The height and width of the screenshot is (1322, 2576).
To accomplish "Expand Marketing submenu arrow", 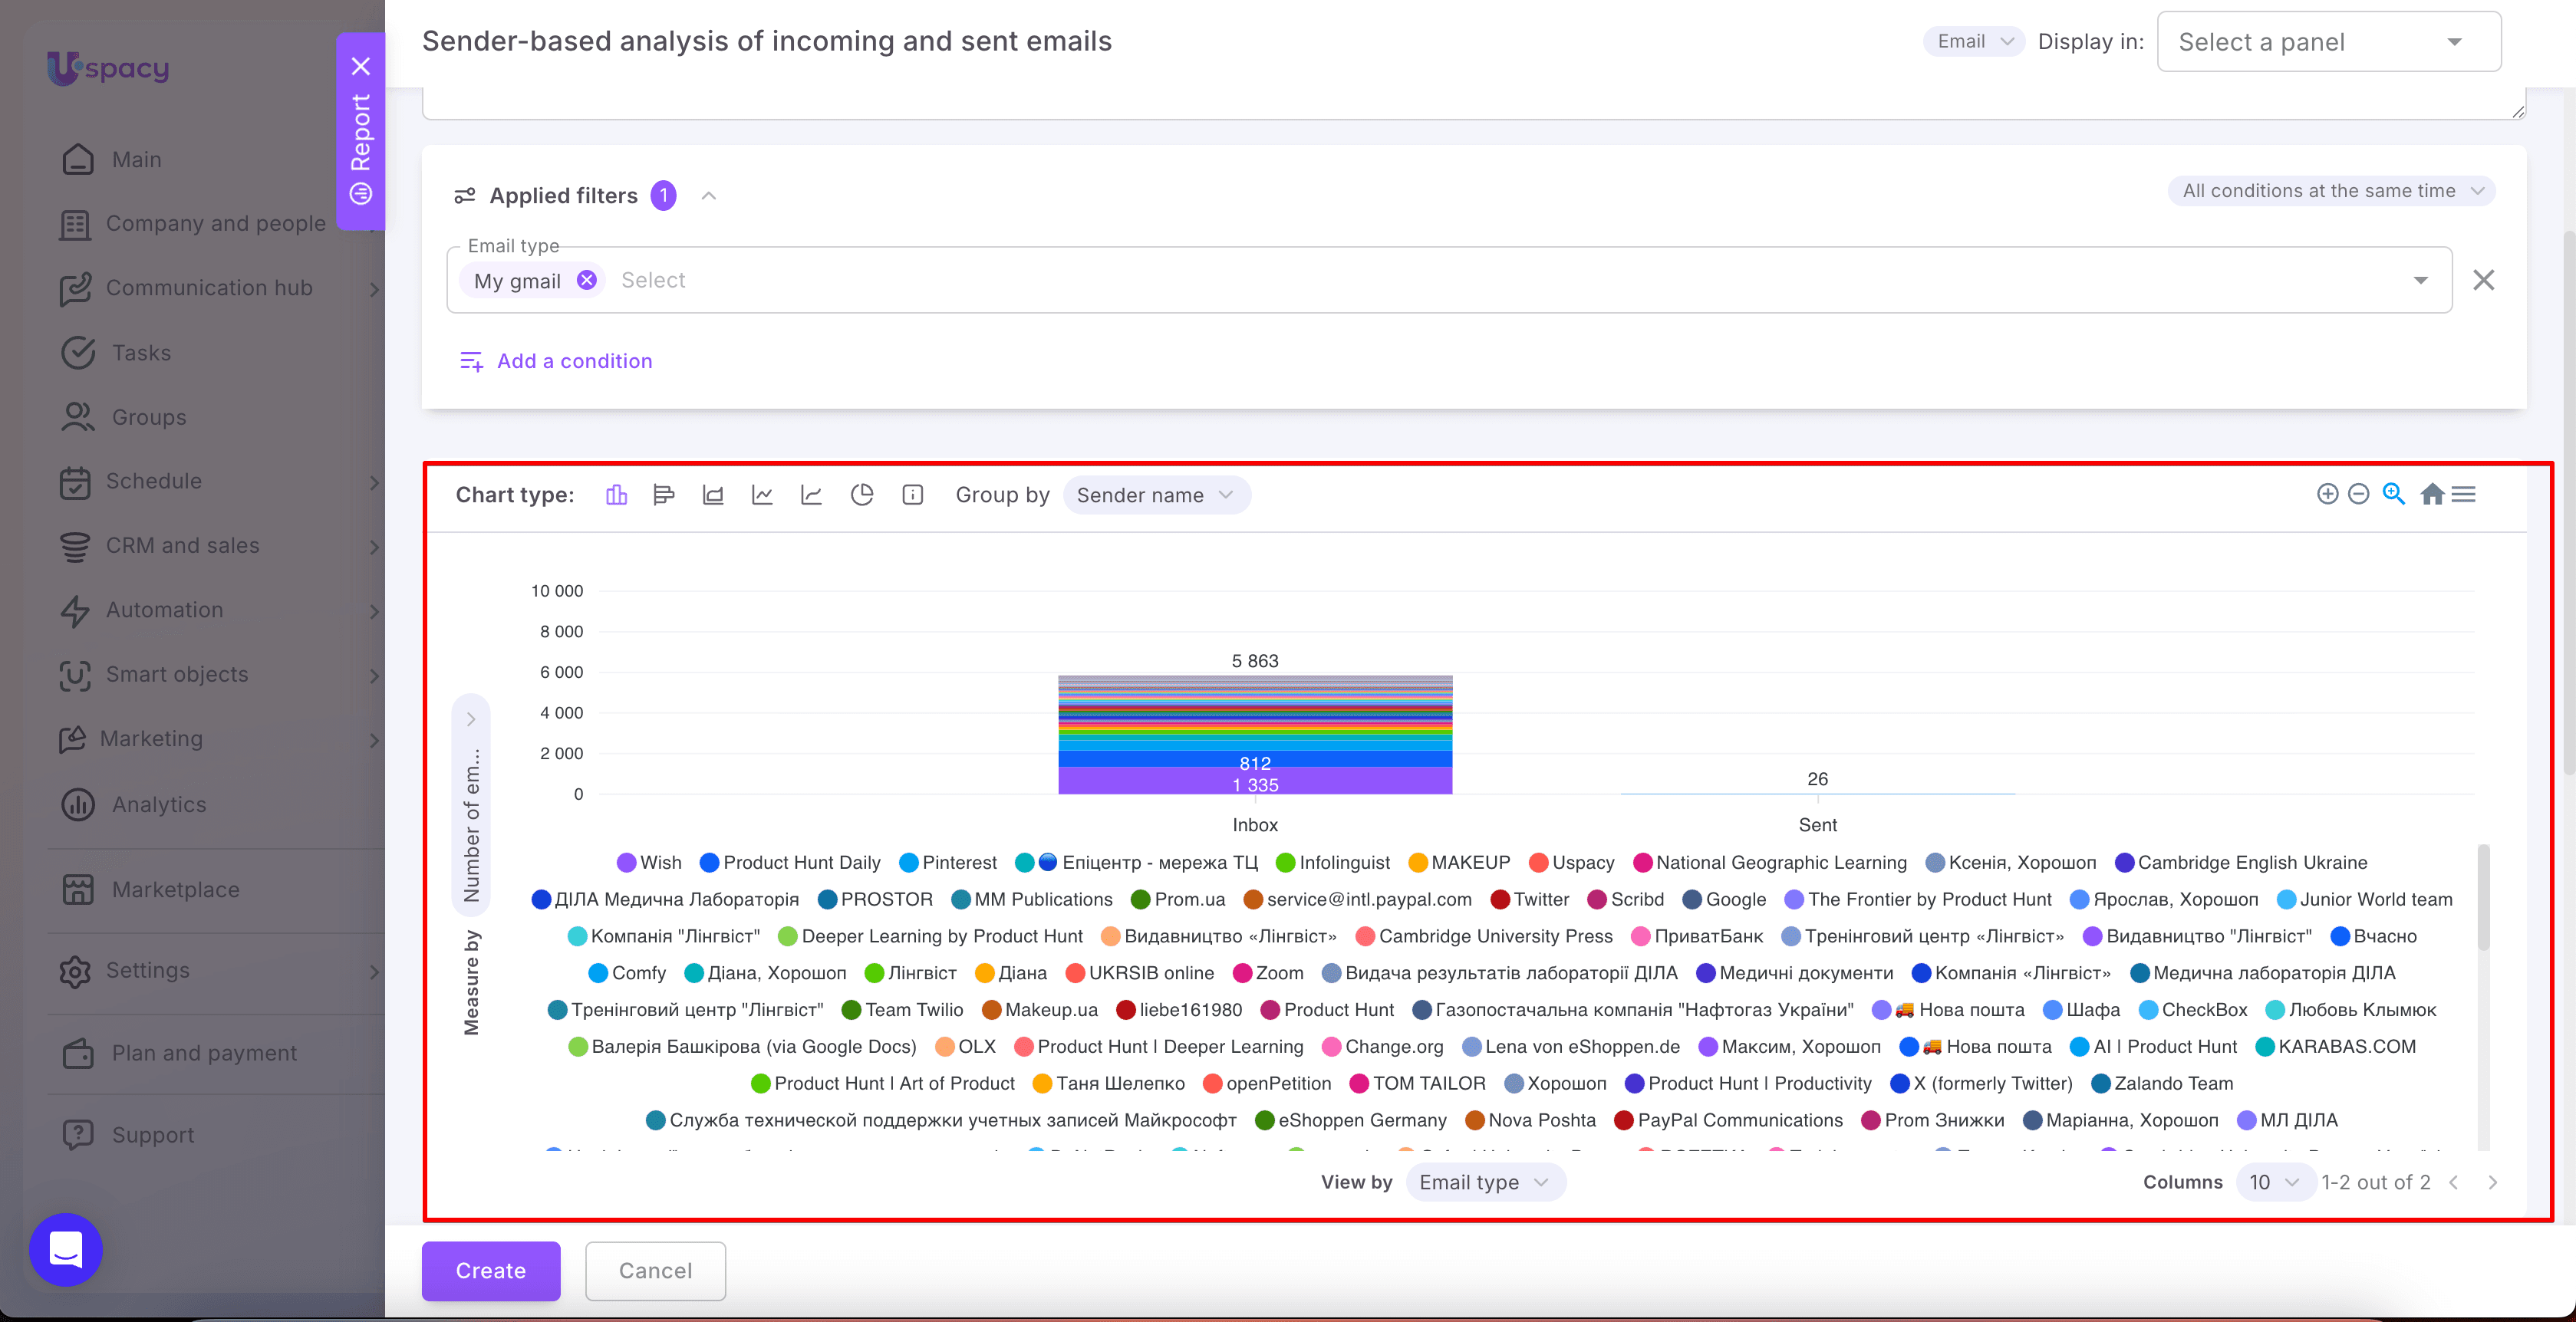I will click(x=374, y=739).
